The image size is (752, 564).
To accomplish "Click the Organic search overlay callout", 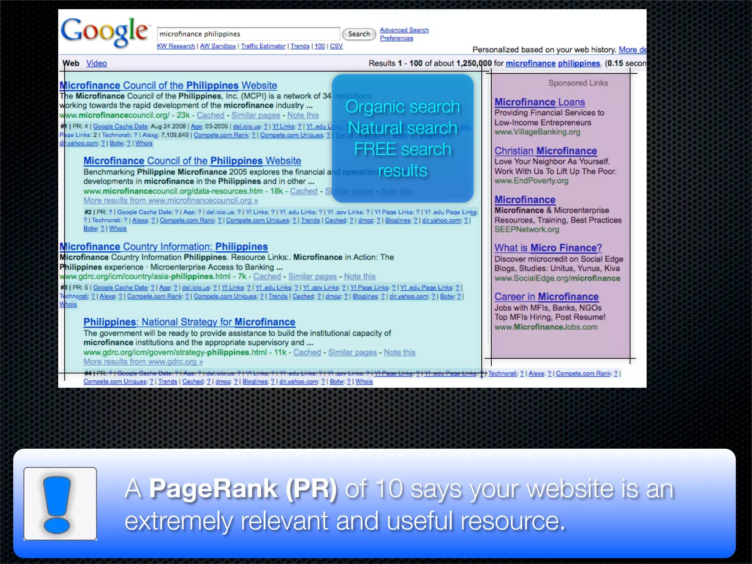I will (402, 138).
